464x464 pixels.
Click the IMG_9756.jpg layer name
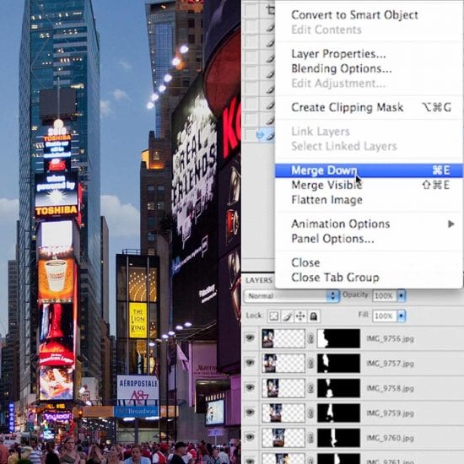pos(390,338)
